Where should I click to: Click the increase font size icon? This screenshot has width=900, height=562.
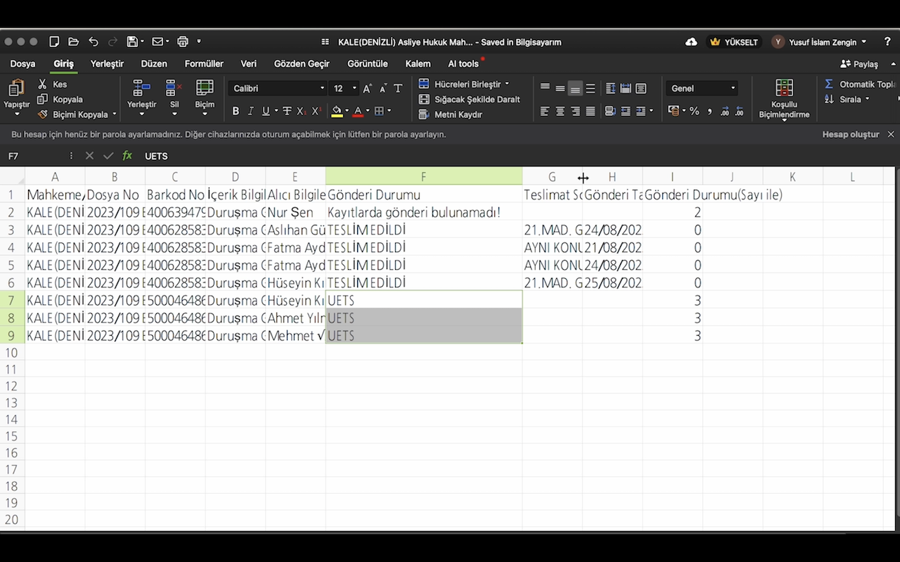point(367,89)
